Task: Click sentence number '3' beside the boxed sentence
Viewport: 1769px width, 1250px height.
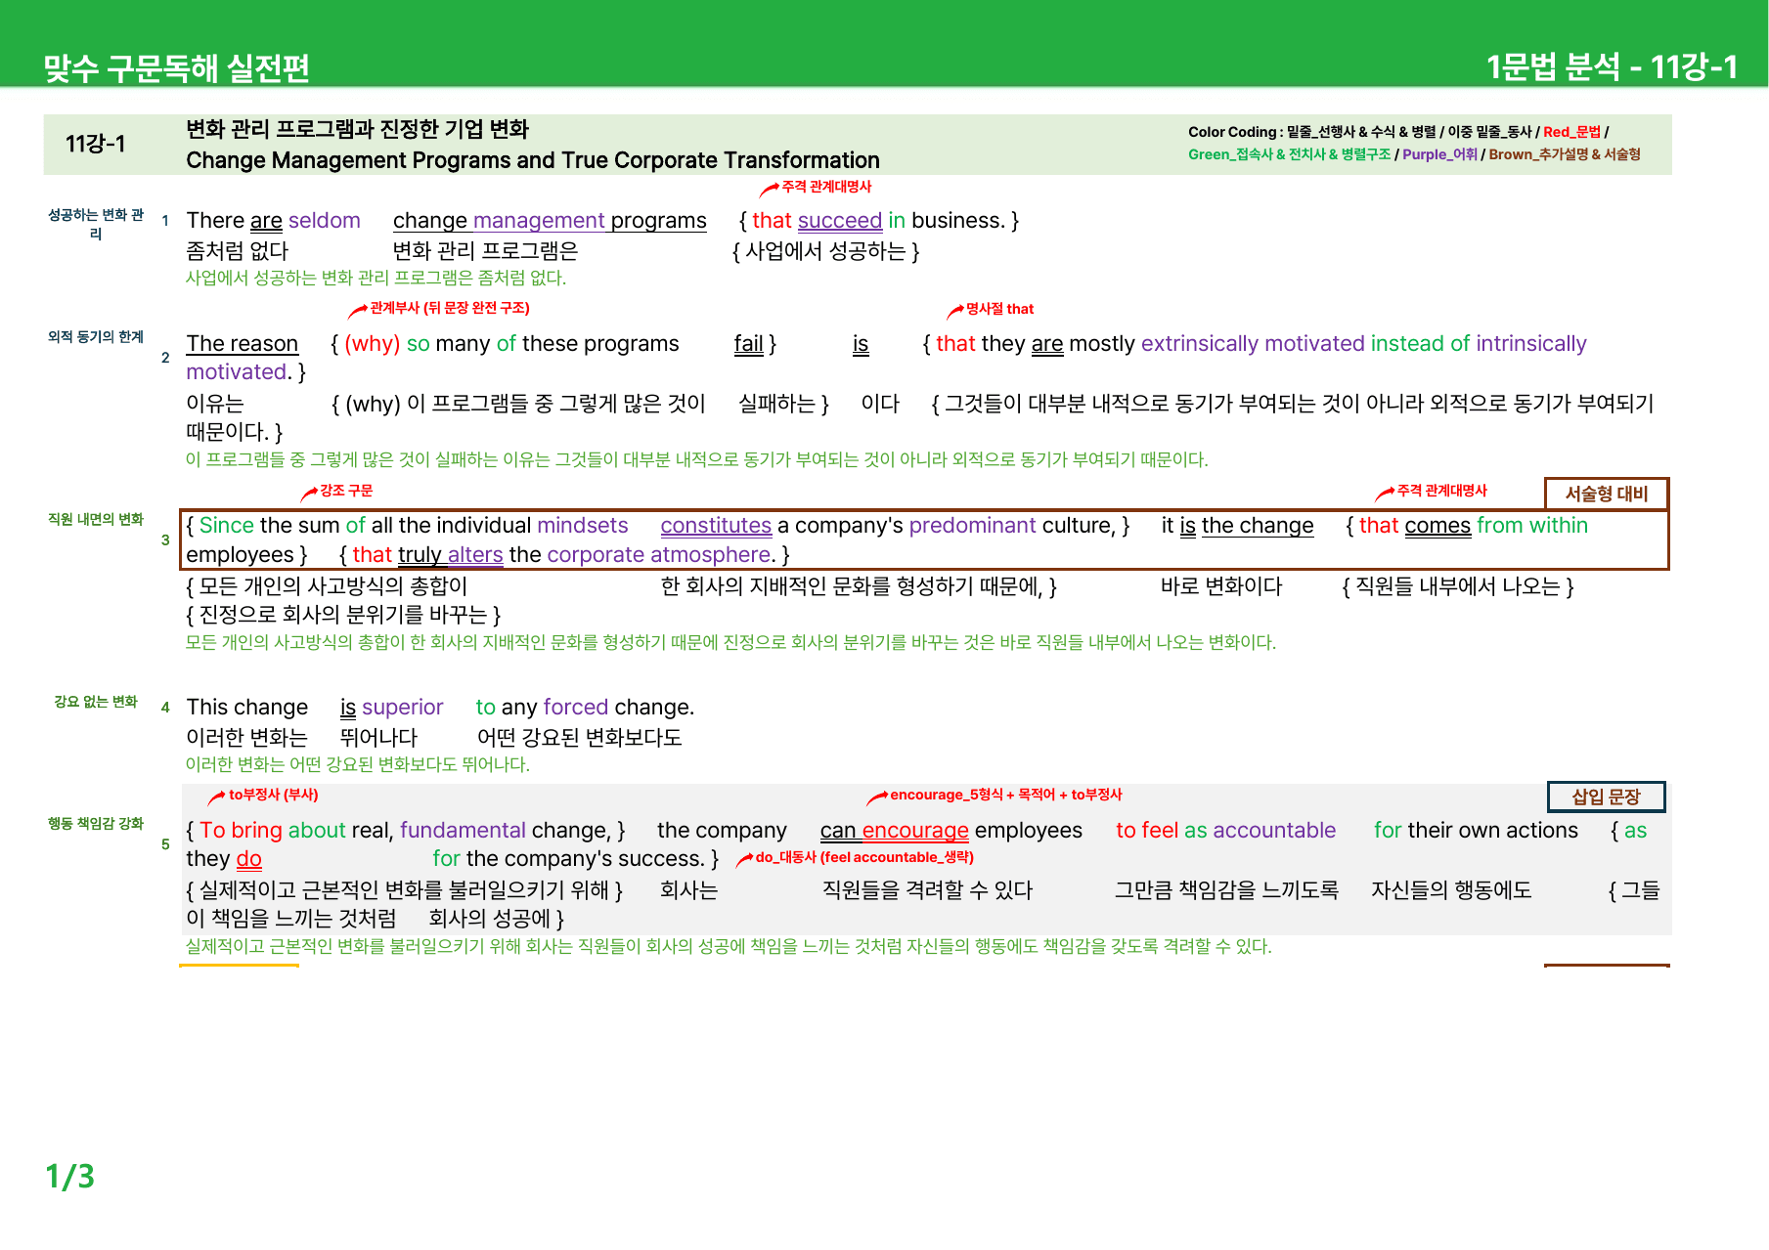Action: pyautogui.click(x=165, y=540)
